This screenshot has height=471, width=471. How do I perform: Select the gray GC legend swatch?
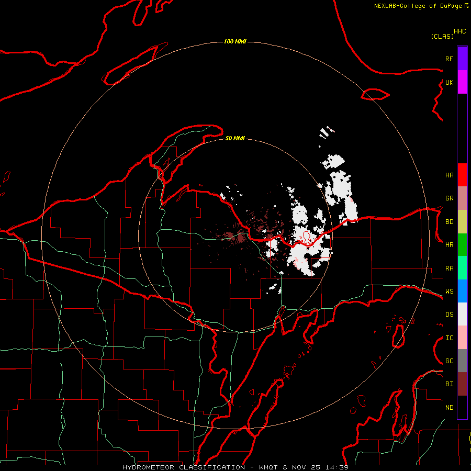(462, 361)
